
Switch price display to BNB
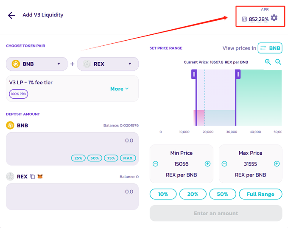[x=270, y=48]
